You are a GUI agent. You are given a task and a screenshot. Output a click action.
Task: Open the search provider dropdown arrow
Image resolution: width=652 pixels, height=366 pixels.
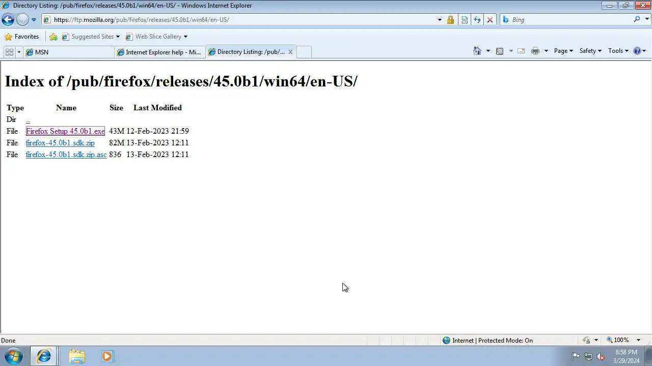pos(646,20)
